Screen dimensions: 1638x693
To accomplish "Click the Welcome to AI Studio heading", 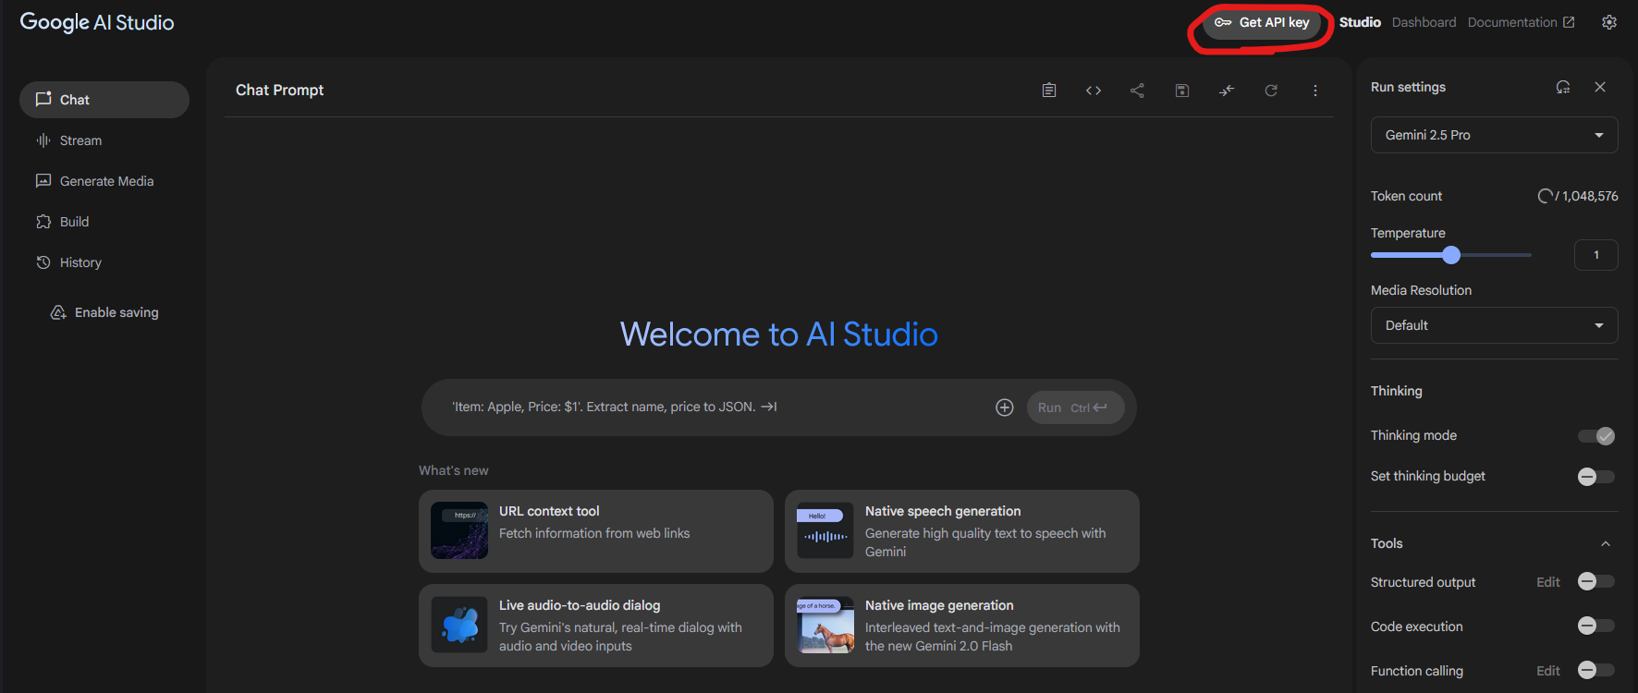I will click(778, 334).
